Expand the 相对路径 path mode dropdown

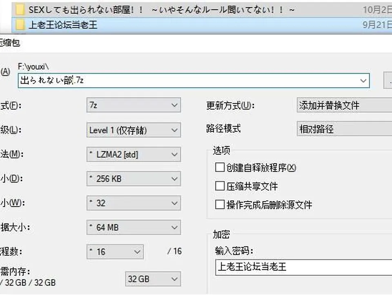(345, 129)
